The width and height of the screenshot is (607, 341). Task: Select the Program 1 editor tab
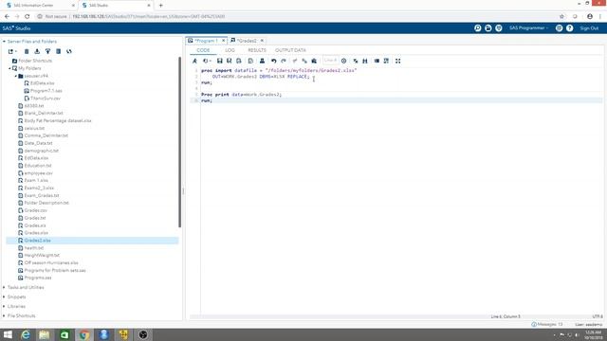pos(206,41)
